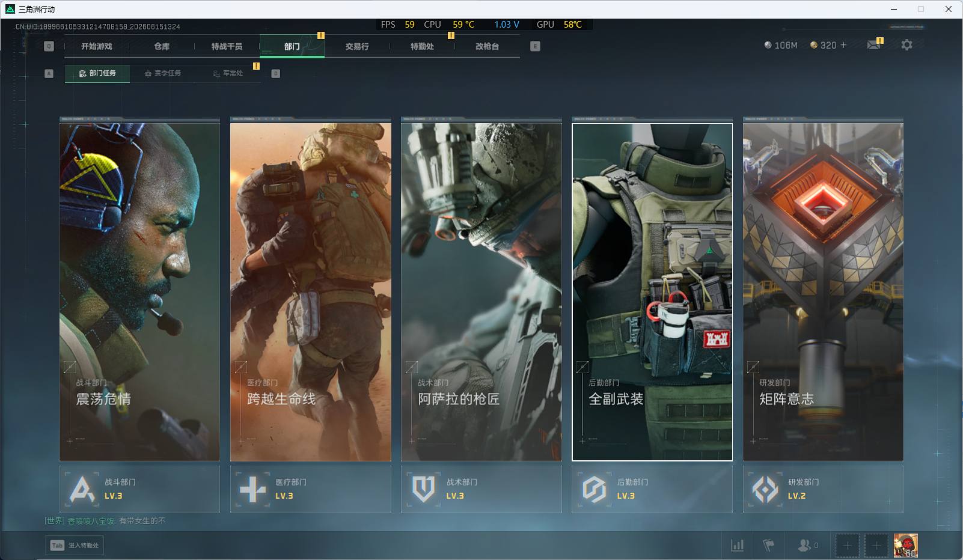Open the 特战干员 tab
Screen dimensions: 963x560
(x=227, y=46)
